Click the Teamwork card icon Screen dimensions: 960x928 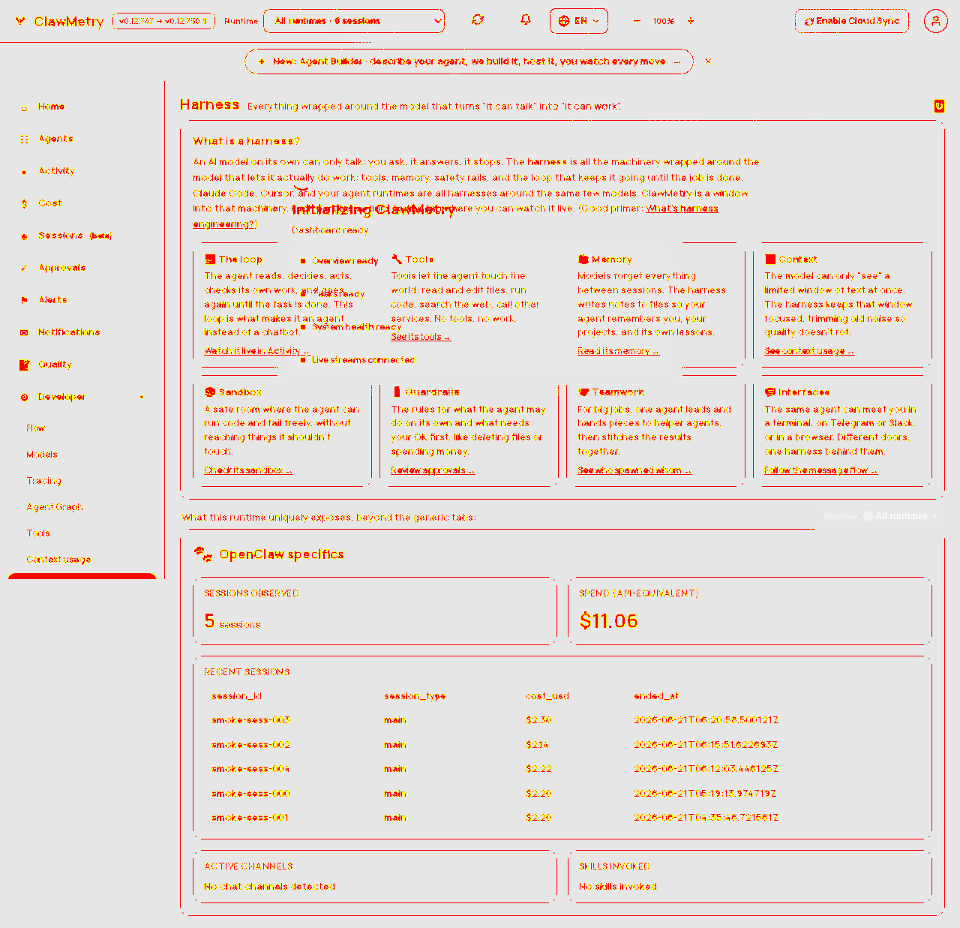[x=583, y=392]
